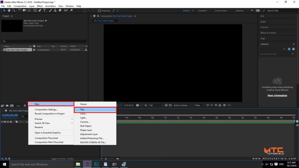Toggle the solo column switch in timeline
Image resolution: width=299 pixels, height=168 pixels.
coord(8,122)
